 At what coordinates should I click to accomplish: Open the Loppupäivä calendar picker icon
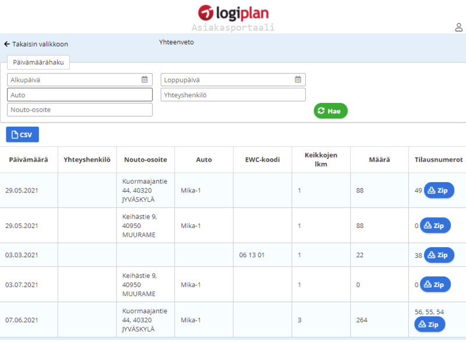[x=298, y=80]
